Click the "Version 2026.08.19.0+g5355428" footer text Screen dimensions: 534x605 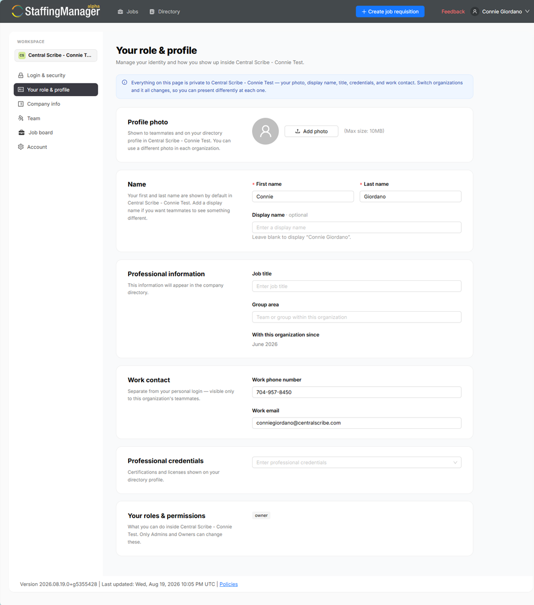tap(59, 584)
